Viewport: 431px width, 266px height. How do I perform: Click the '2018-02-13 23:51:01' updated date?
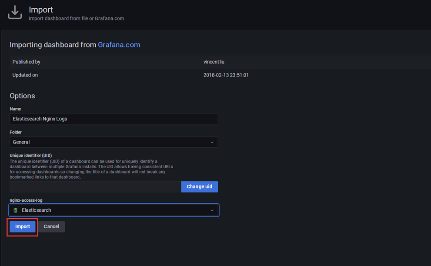[226, 75]
